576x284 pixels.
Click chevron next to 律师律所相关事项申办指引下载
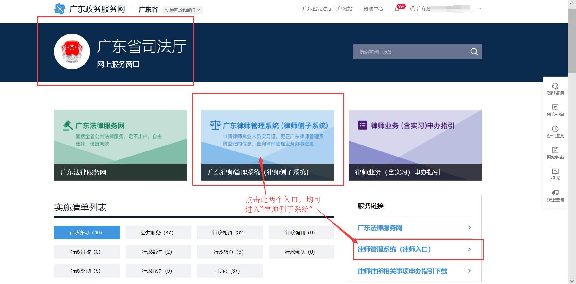(469, 271)
